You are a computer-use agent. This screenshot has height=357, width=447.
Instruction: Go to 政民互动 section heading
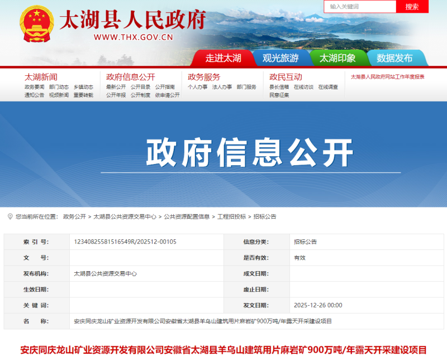[x=286, y=77]
